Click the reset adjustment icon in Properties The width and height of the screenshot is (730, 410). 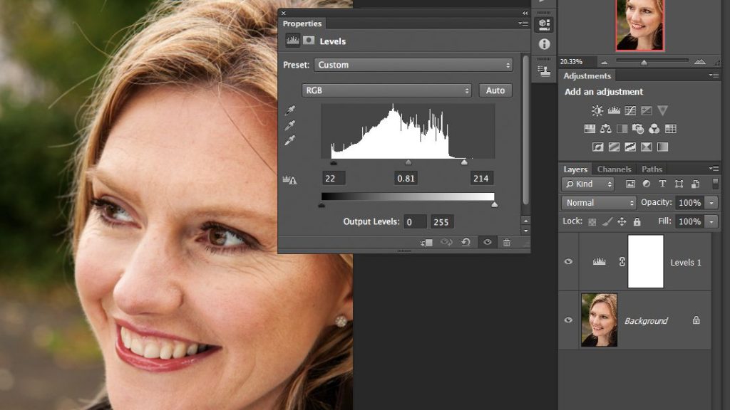pyautogui.click(x=466, y=243)
